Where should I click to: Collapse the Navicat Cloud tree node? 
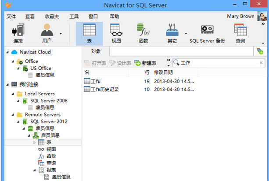[x=7, y=52]
